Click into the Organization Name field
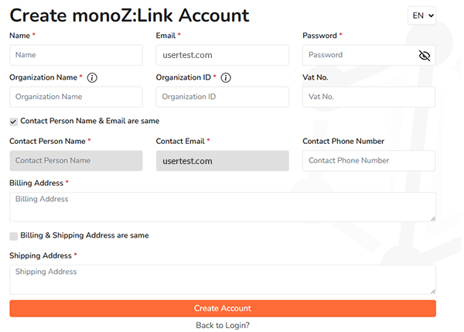The height and width of the screenshot is (332, 464). 76,97
